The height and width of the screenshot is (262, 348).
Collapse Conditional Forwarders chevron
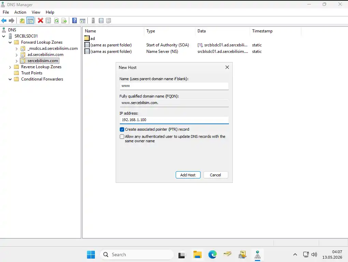(10, 79)
